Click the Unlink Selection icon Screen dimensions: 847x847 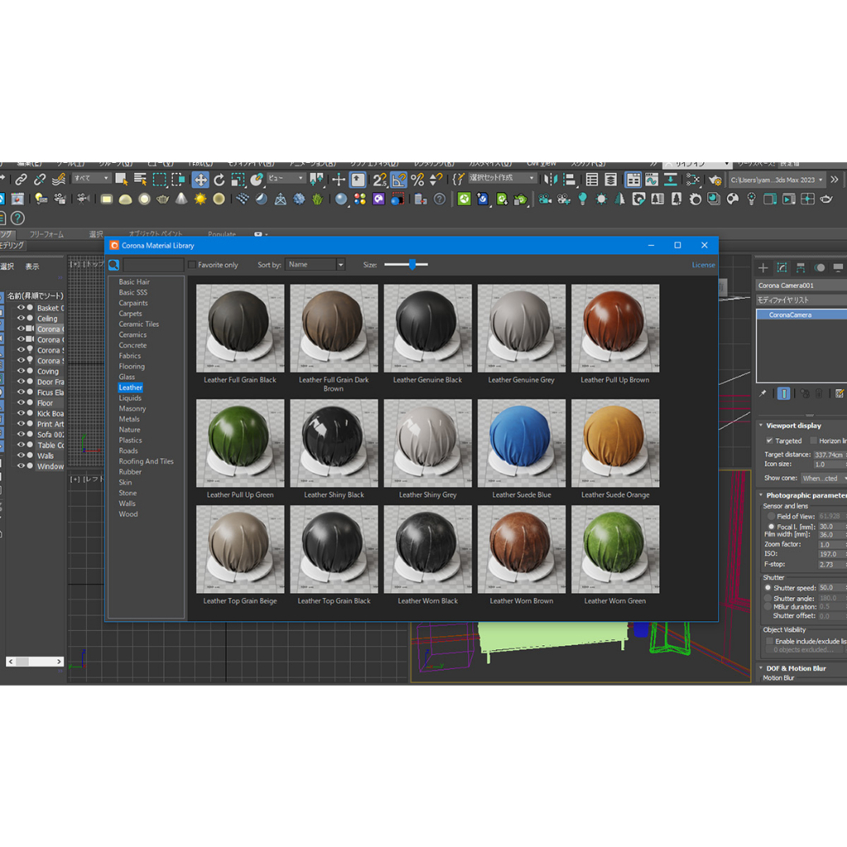pos(40,179)
